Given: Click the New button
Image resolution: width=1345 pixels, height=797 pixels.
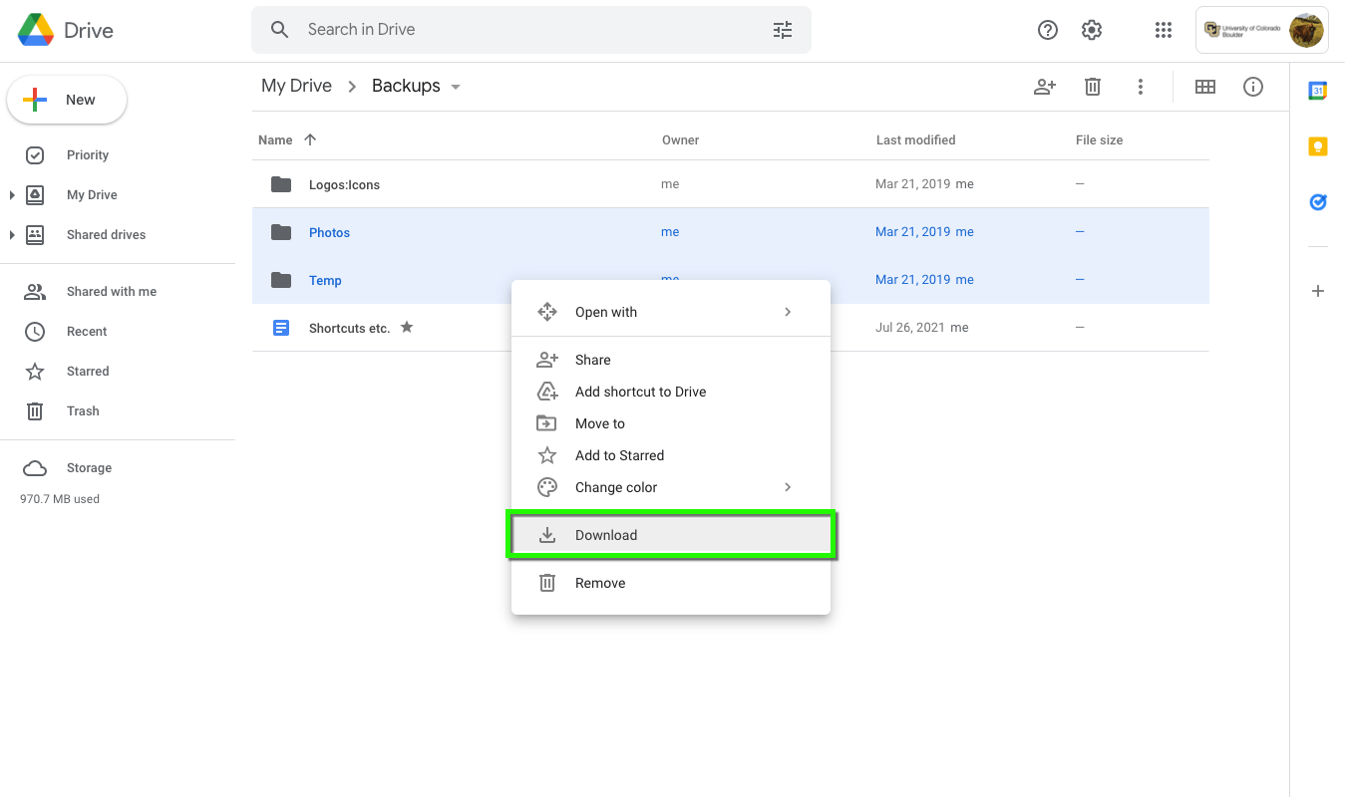Looking at the screenshot, I should [67, 100].
